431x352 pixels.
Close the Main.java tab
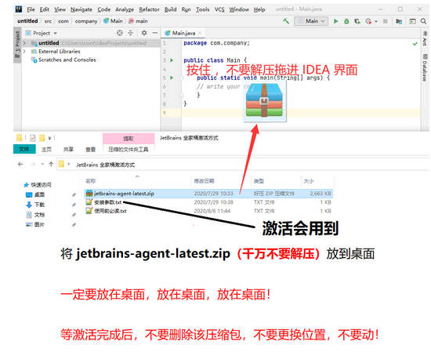[x=200, y=33]
